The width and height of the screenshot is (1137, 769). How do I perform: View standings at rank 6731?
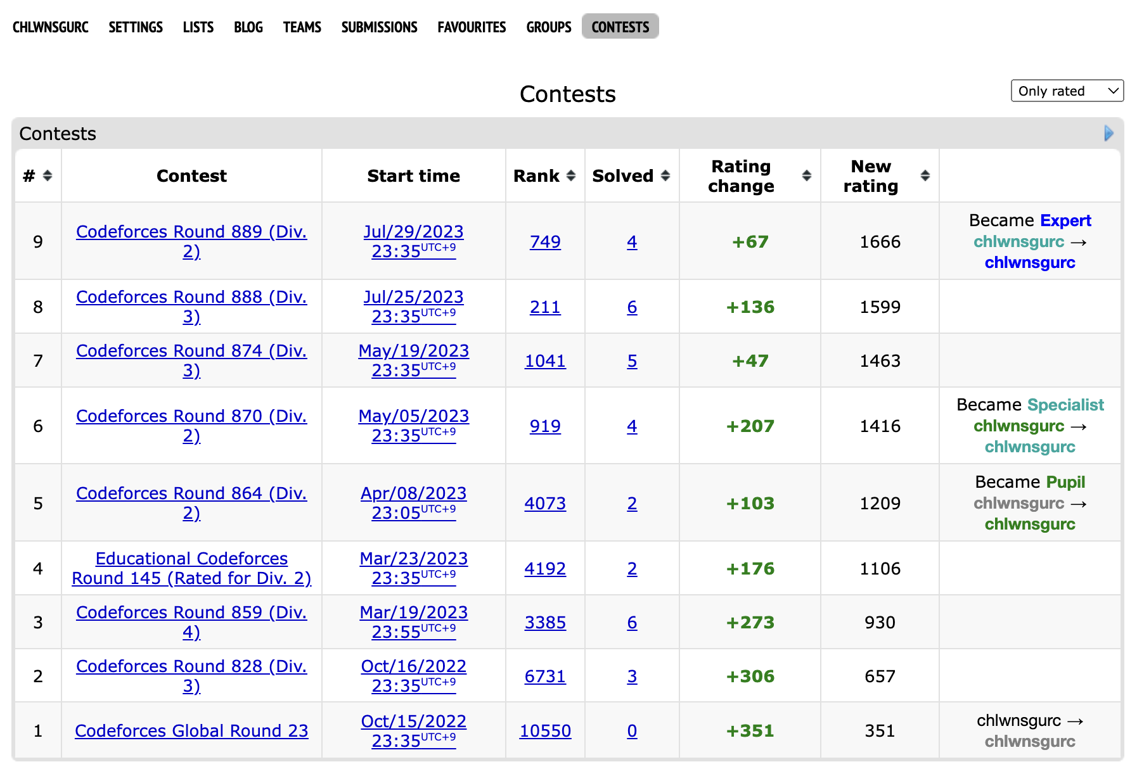coord(545,676)
